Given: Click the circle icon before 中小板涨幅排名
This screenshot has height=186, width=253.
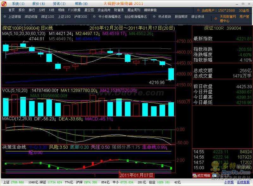Looking at the screenshot, I should pyautogui.click(x=94, y=16).
